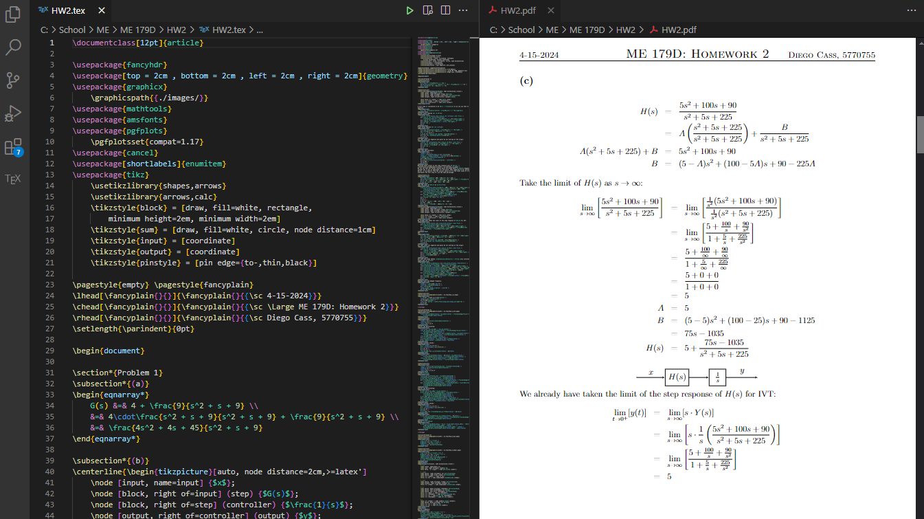
Task: Open ME 179D breadcrumb in HW2.tex editor
Action: click(137, 30)
